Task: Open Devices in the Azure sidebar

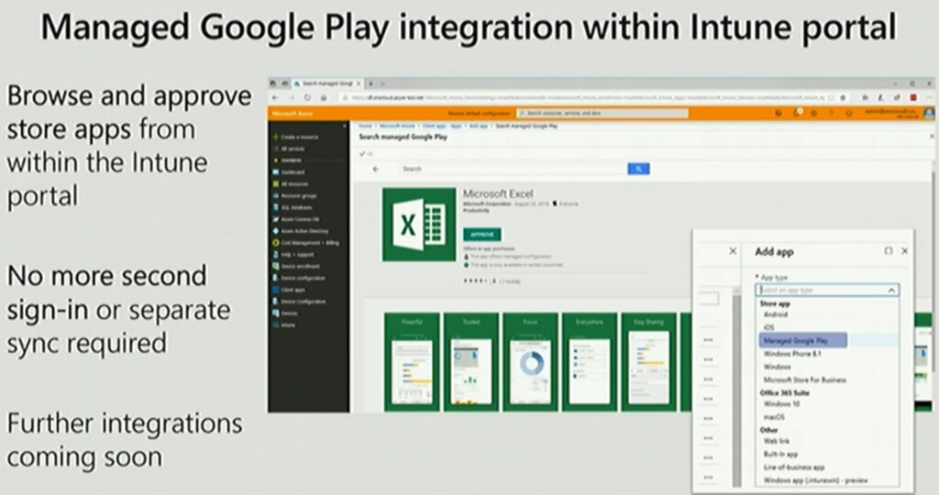Action: tap(286, 313)
